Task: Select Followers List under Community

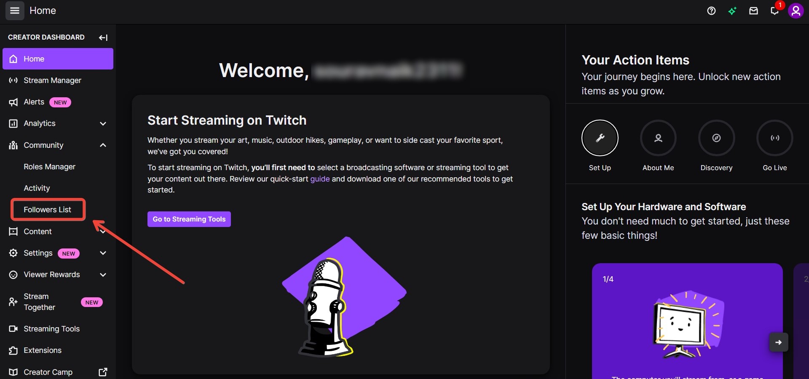Action: point(48,209)
